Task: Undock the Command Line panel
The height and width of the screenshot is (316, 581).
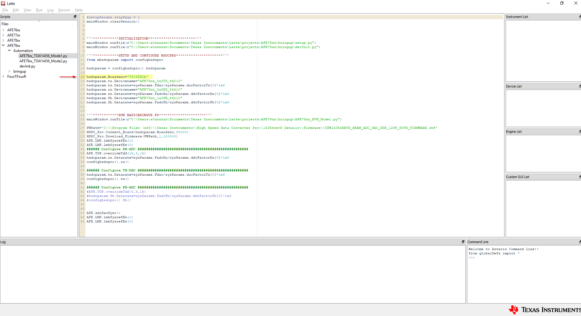Action: pyautogui.click(x=580, y=242)
